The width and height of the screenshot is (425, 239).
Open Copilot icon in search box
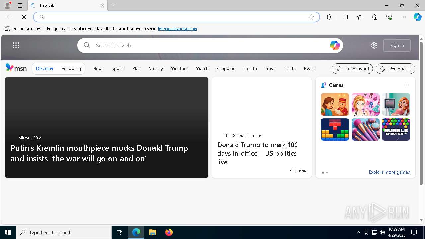(x=335, y=45)
